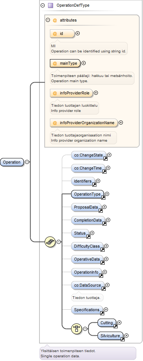Expand Cutting plus button
The height and width of the screenshot is (361, 143).
[x=119, y=323]
